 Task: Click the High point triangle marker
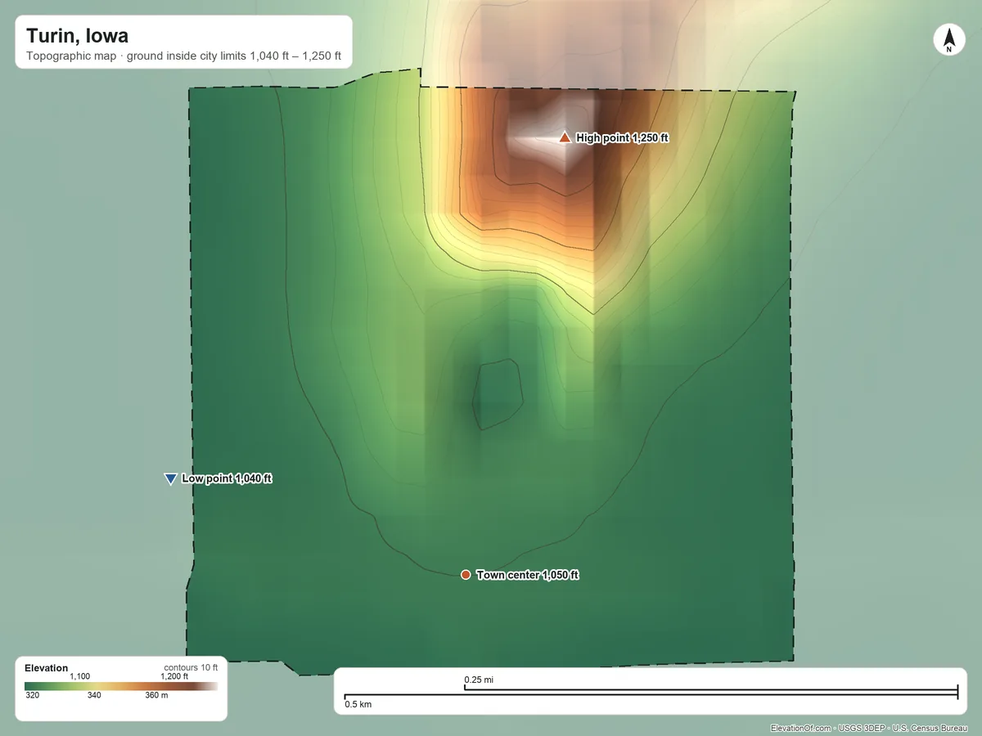tap(564, 137)
